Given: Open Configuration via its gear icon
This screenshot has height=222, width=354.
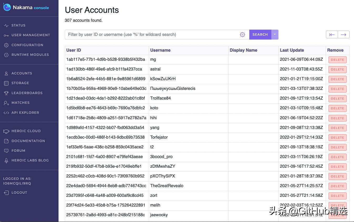Looking at the screenshot, I should 6,45.
